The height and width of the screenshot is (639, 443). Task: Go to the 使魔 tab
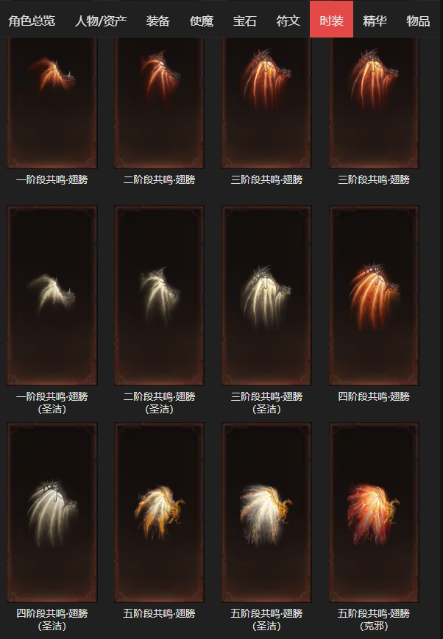pyautogui.click(x=202, y=21)
